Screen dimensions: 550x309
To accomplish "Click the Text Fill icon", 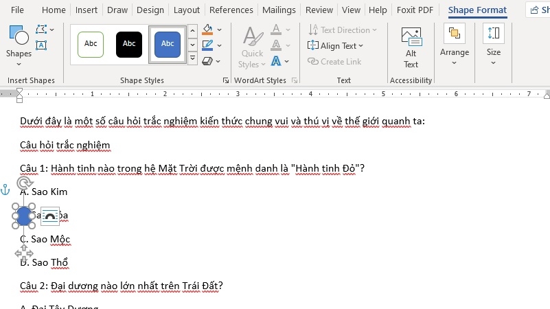I will [x=276, y=30].
